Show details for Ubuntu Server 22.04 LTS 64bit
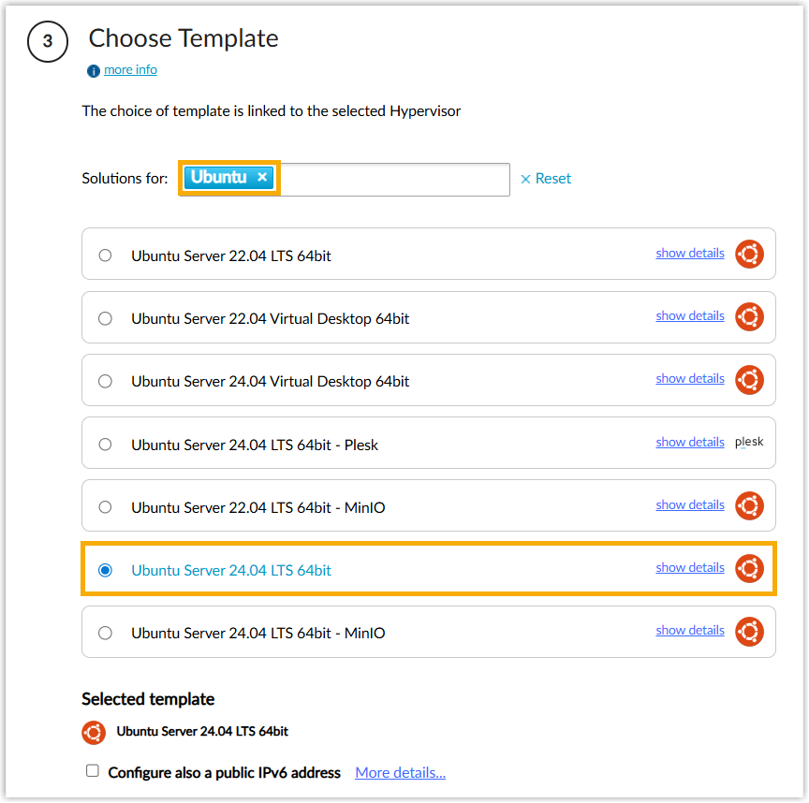809x803 pixels. point(689,253)
